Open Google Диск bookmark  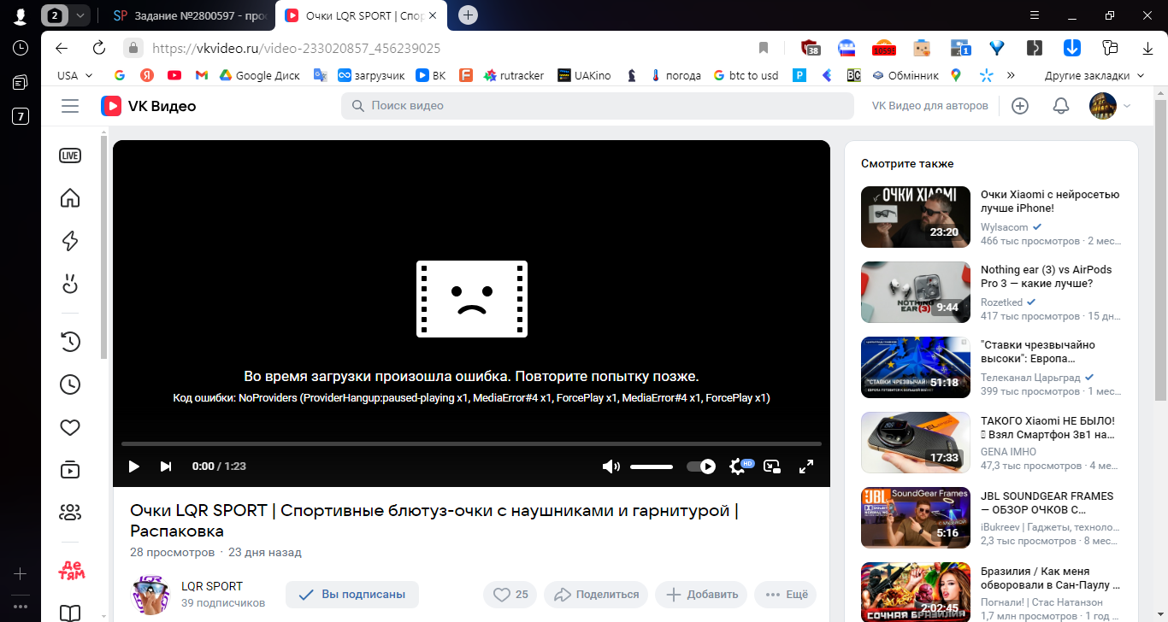point(259,75)
